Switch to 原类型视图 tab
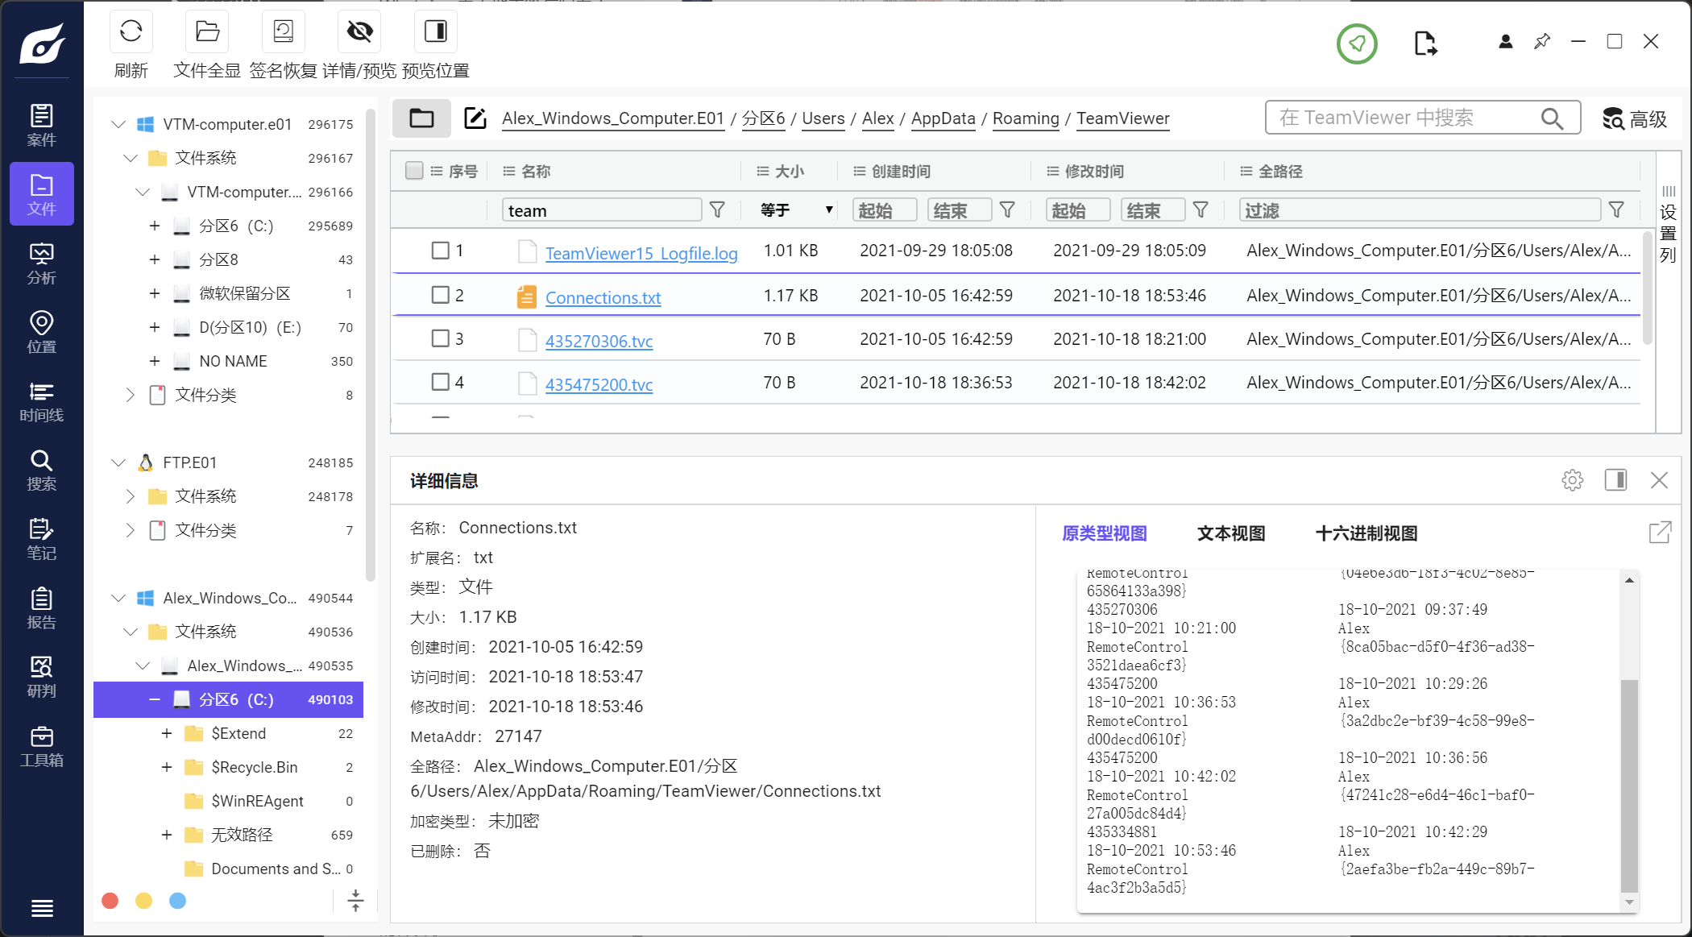 1104,533
